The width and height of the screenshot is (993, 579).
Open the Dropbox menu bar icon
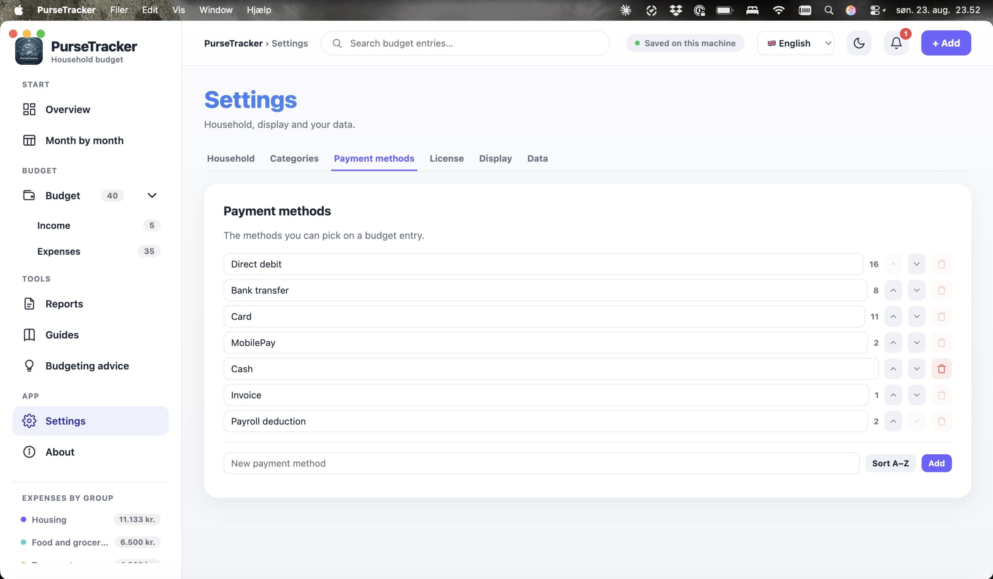676,10
